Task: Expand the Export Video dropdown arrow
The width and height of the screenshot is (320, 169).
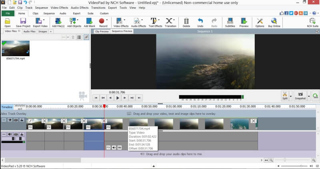Action: 44,20
